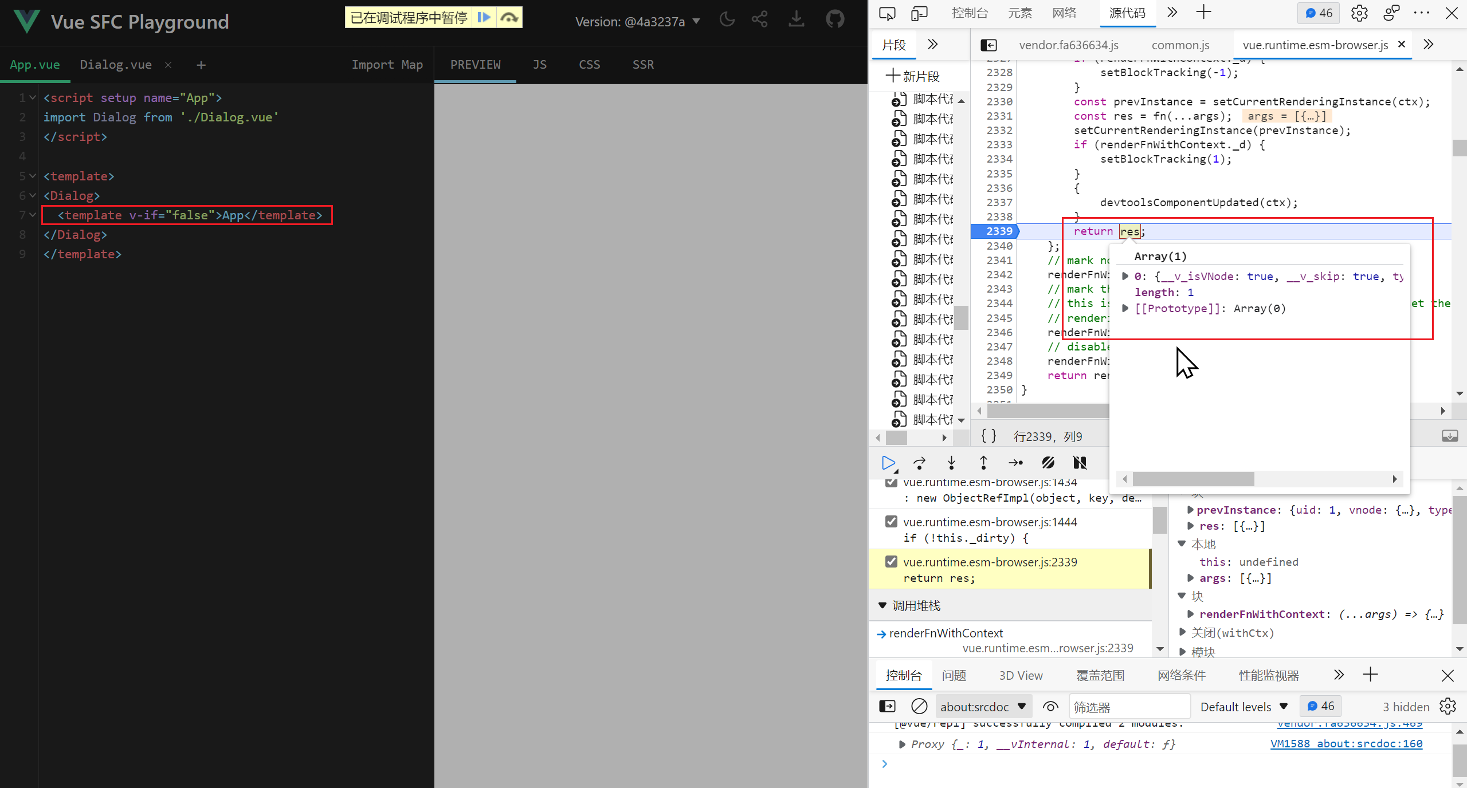Step out of the current function
The height and width of the screenshot is (788, 1467).
click(982, 463)
